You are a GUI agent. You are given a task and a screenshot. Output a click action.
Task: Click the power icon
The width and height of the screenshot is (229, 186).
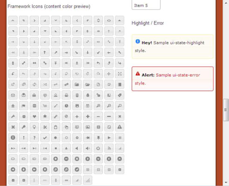point(98,148)
